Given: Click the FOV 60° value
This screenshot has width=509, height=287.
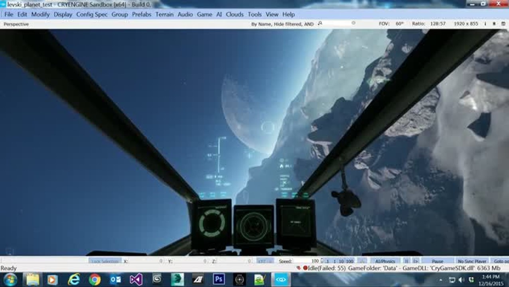Looking at the screenshot, I should (400, 24).
